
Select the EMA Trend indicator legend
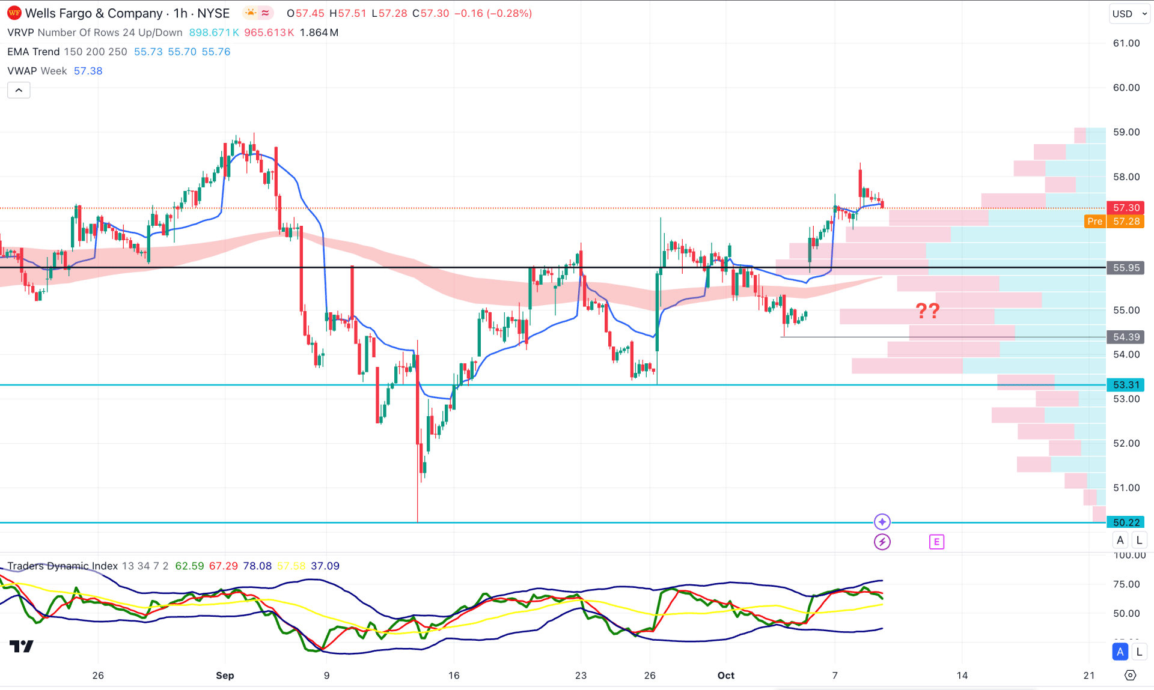67,52
